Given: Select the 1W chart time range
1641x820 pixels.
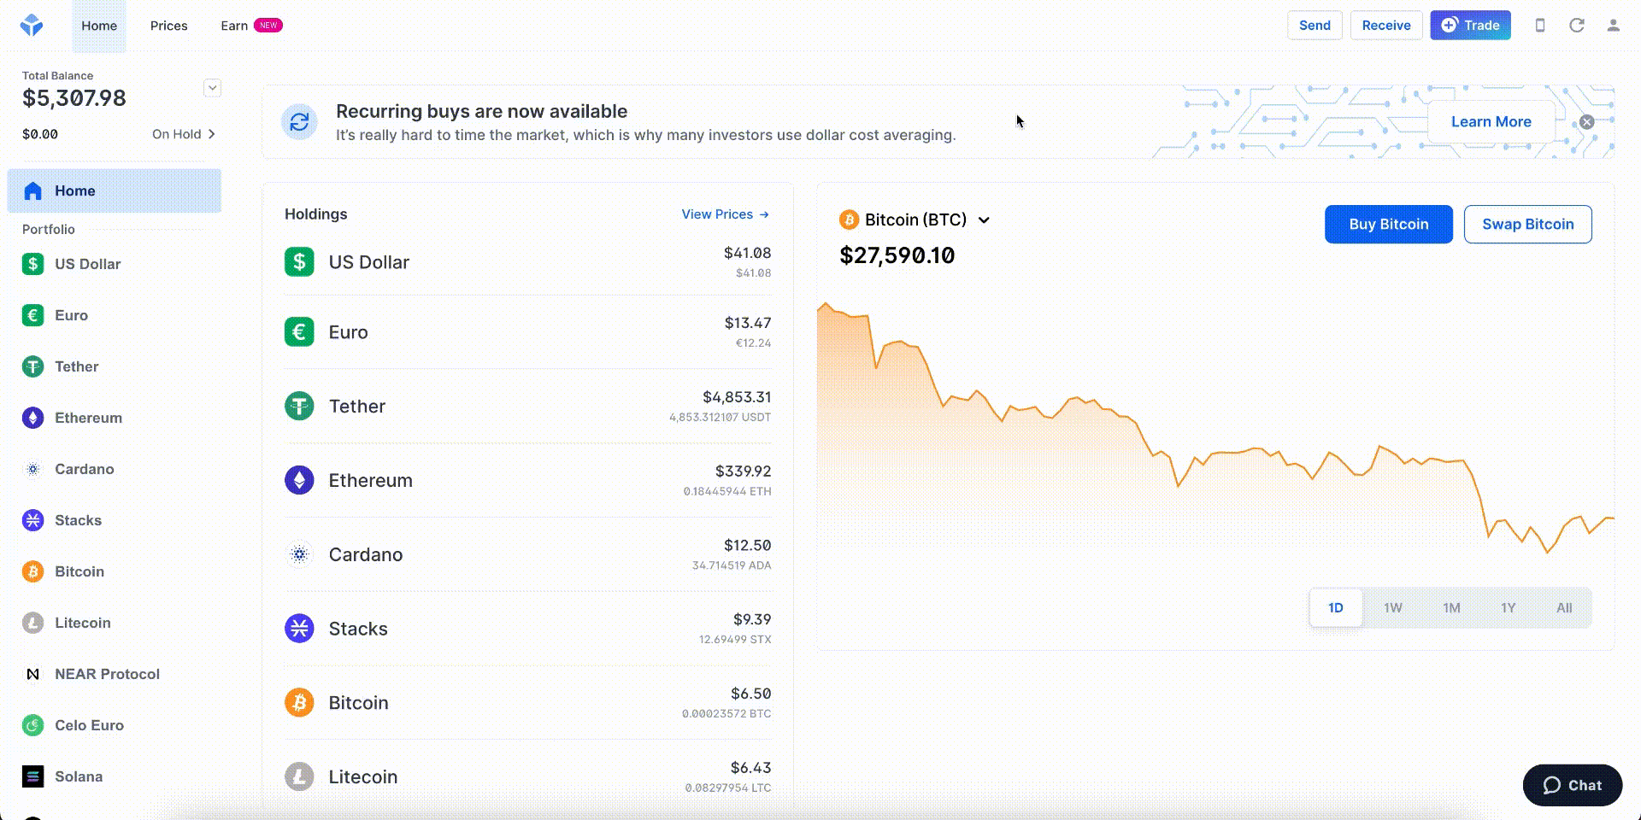Looking at the screenshot, I should point(1392,608).
